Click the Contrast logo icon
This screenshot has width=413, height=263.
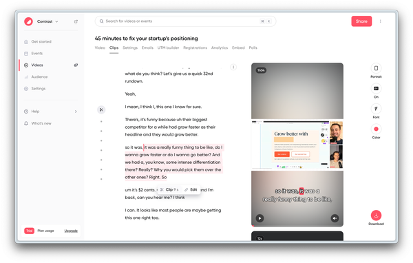pyautogui.click(x=28, y=21)
